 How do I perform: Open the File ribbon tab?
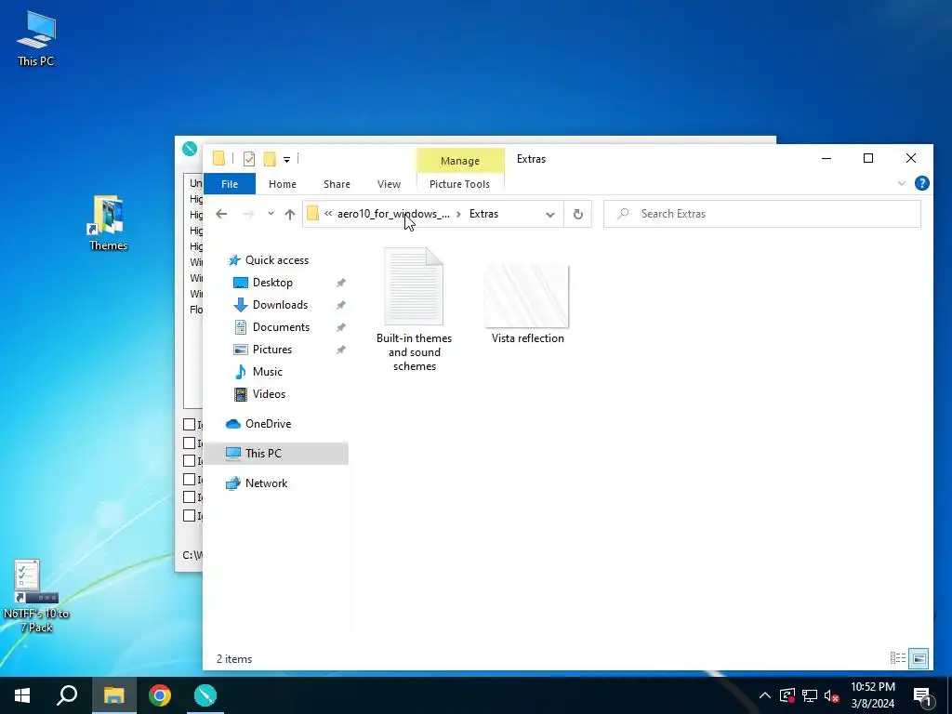point(230,184)
